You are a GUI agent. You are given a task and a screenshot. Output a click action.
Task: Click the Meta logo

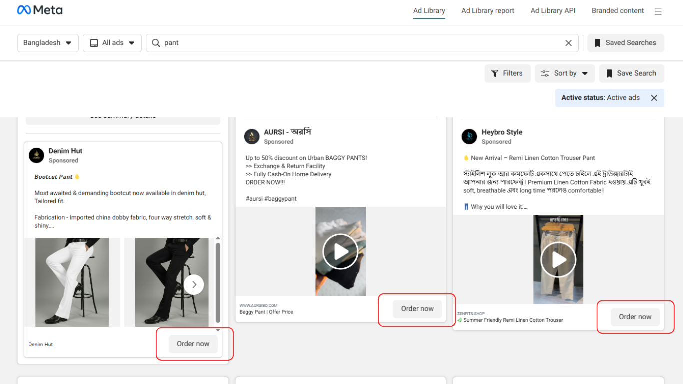[40, 10]
